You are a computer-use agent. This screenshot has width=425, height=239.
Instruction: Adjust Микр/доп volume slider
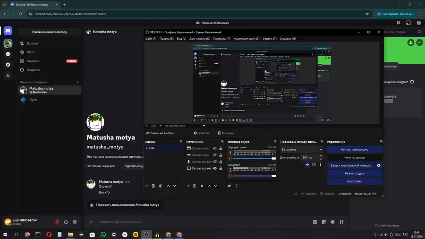(254, 176)
